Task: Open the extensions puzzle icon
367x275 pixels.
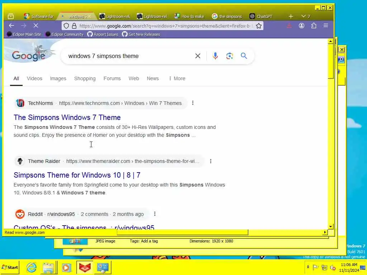Action: coord(314,26)
